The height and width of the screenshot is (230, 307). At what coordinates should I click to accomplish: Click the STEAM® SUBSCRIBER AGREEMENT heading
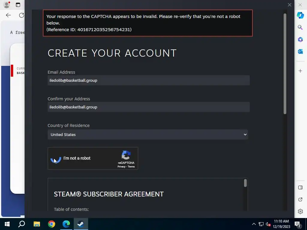click(109, 194)
